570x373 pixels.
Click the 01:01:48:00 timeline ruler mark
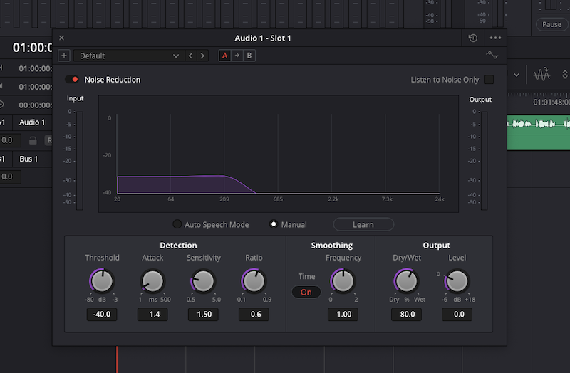click(551, 102)
